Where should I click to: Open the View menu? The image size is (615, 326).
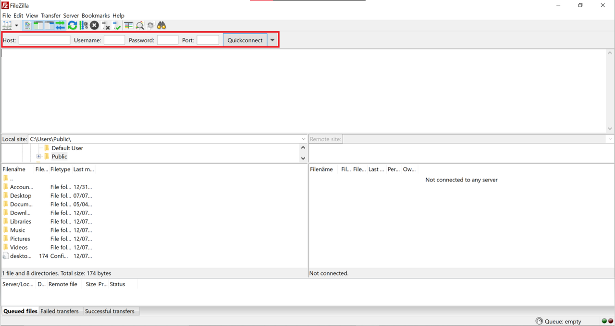(32, 15)
